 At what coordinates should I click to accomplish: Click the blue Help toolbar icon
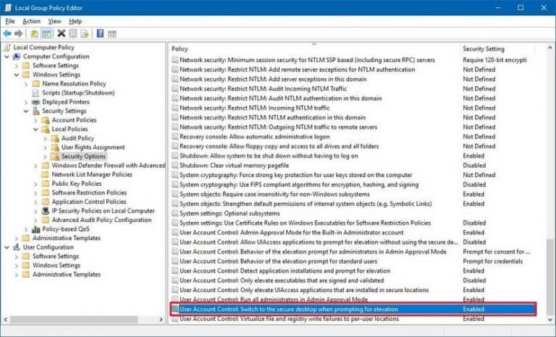click(x=100, y=33)
